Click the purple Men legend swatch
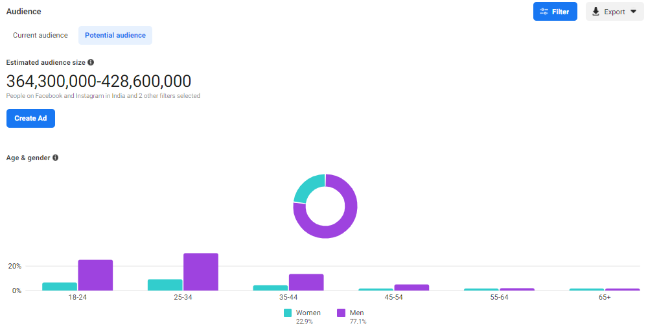 [341, 313]
